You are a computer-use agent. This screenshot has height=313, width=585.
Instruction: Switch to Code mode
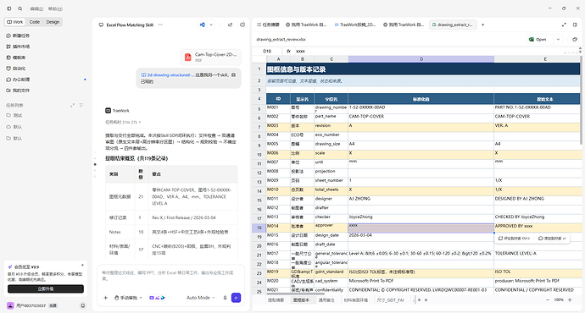pos(35,22)
